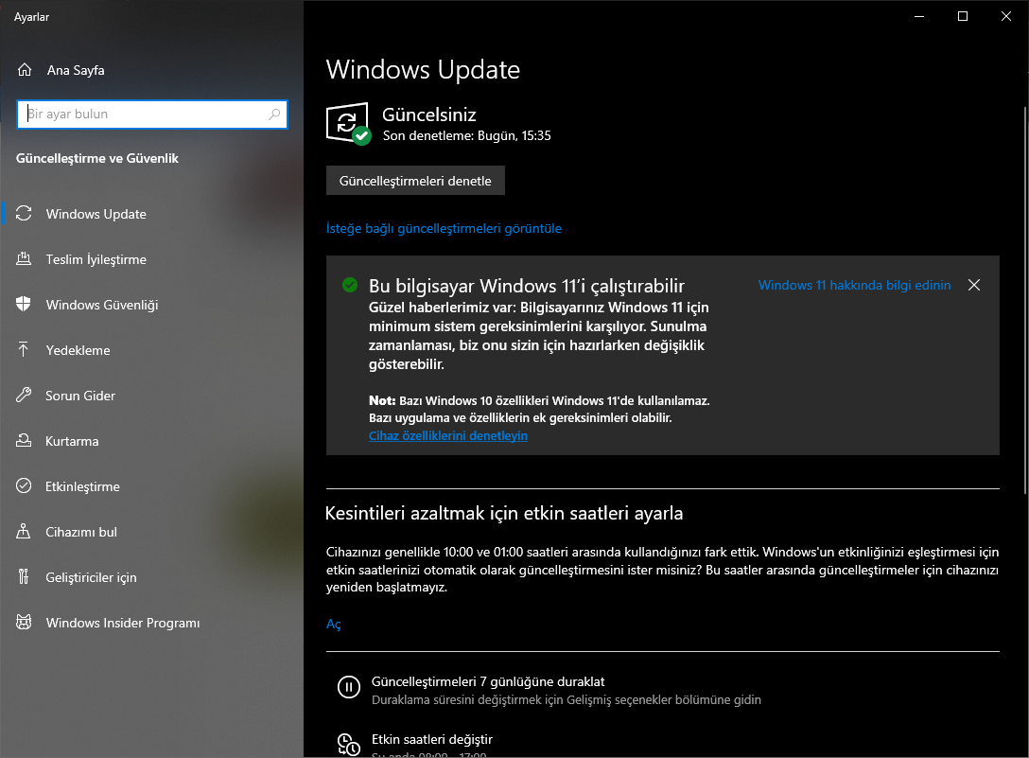The height and width of the screenshot is (758, 1029).
Task: Click the Güncelsiniz status heading
Action: [429, 115]
